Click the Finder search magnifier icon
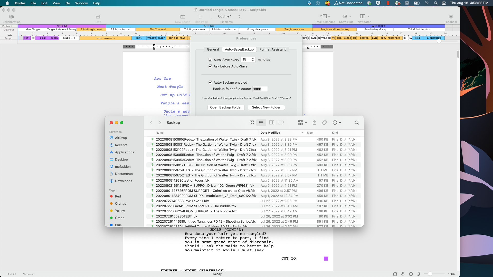 click(357, 123)
